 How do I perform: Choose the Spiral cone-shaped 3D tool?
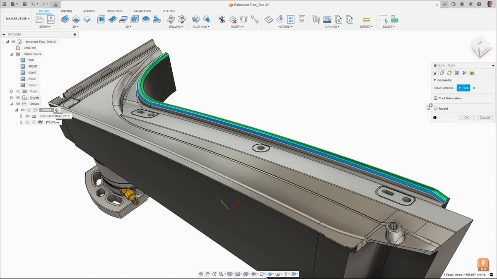(x=157, y=19)
